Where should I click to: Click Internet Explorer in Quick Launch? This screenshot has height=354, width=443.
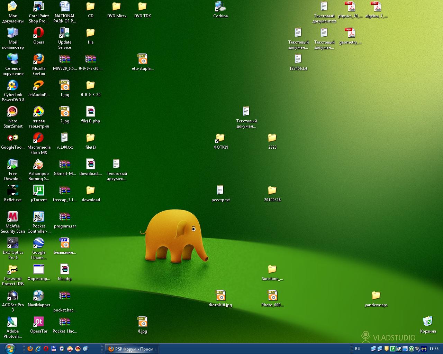(38, 349)
